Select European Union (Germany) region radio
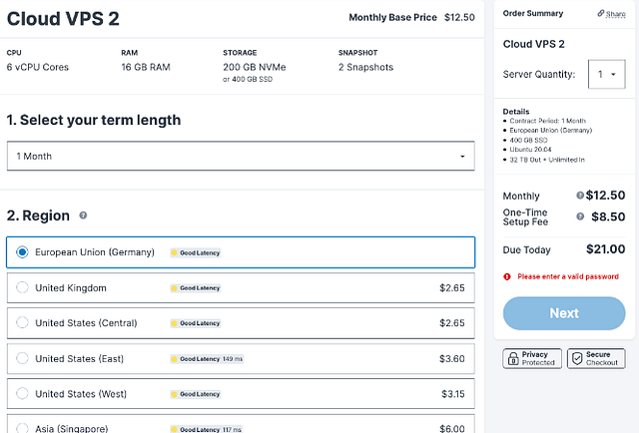This screenshot has width=639, height=433. click(22, 252)
